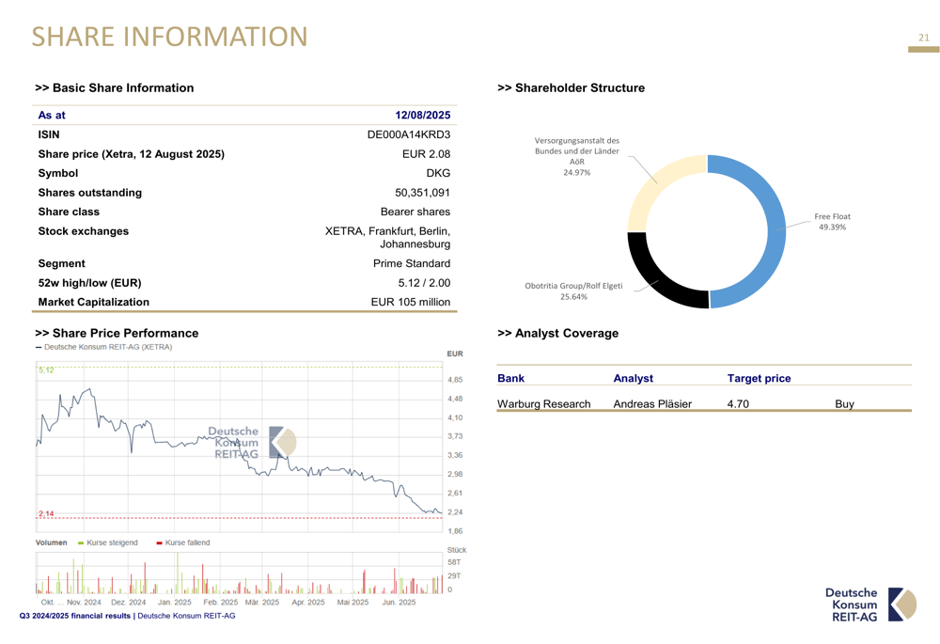Click the red 'Kurse fallend' legend marker
Image resolution: width=940 pixels, height=644 pixels.
click(x=159, y=542)
